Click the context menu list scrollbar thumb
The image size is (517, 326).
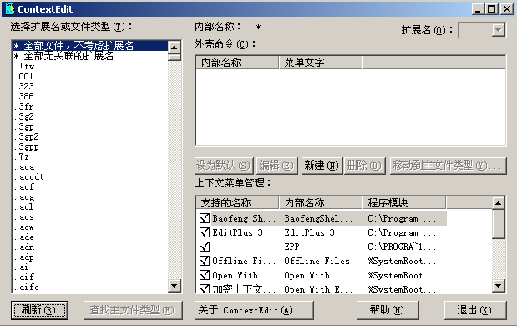pyautogui.click(x=498, y=224)
